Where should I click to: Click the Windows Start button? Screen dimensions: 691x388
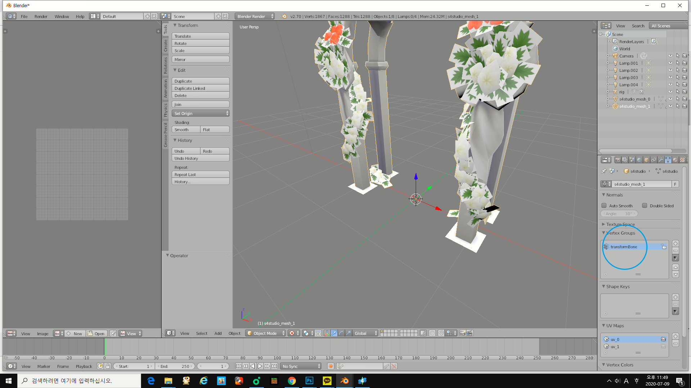click(9, 381)
